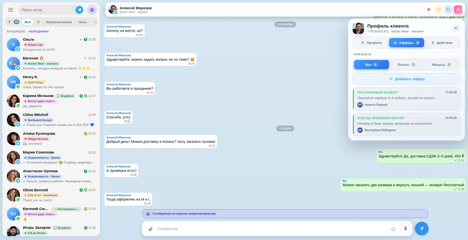Click the client avatar in Профиль клиента panel

click(358, 28)
